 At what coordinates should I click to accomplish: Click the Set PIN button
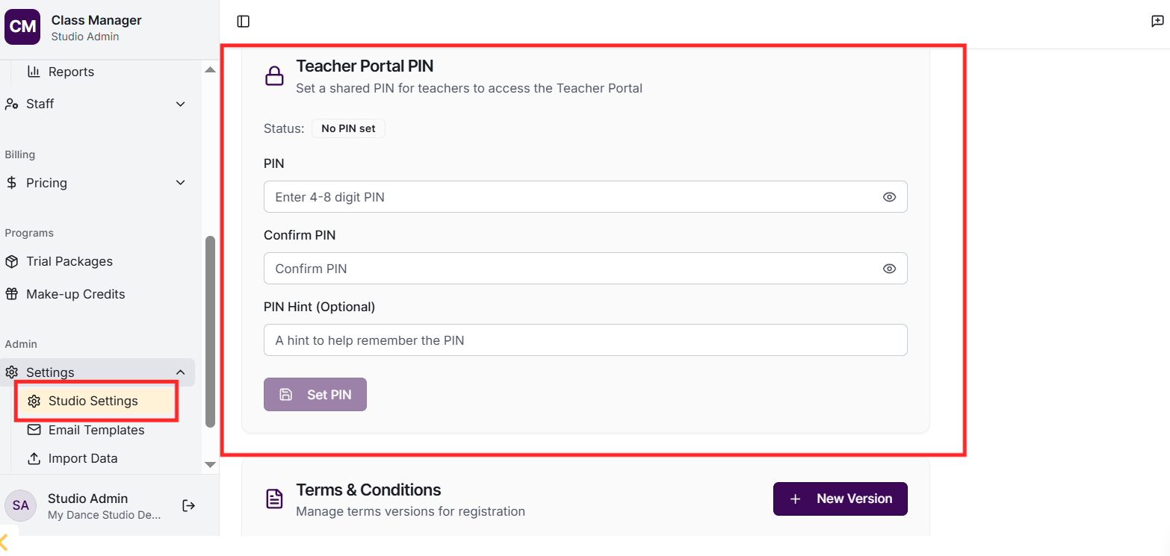coord(315,395)
